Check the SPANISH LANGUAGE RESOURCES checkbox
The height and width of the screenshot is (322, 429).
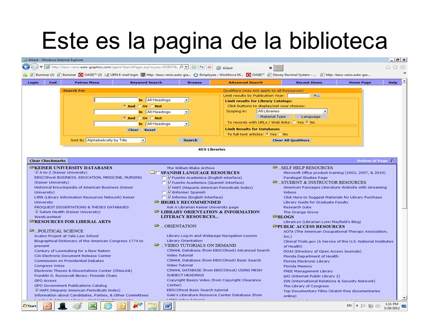[158, 173]
